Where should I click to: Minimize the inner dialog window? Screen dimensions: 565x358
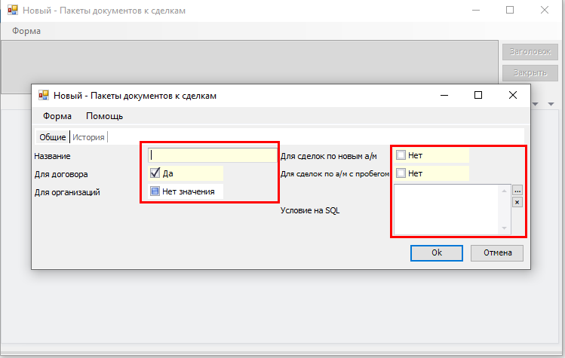[443, 96]
